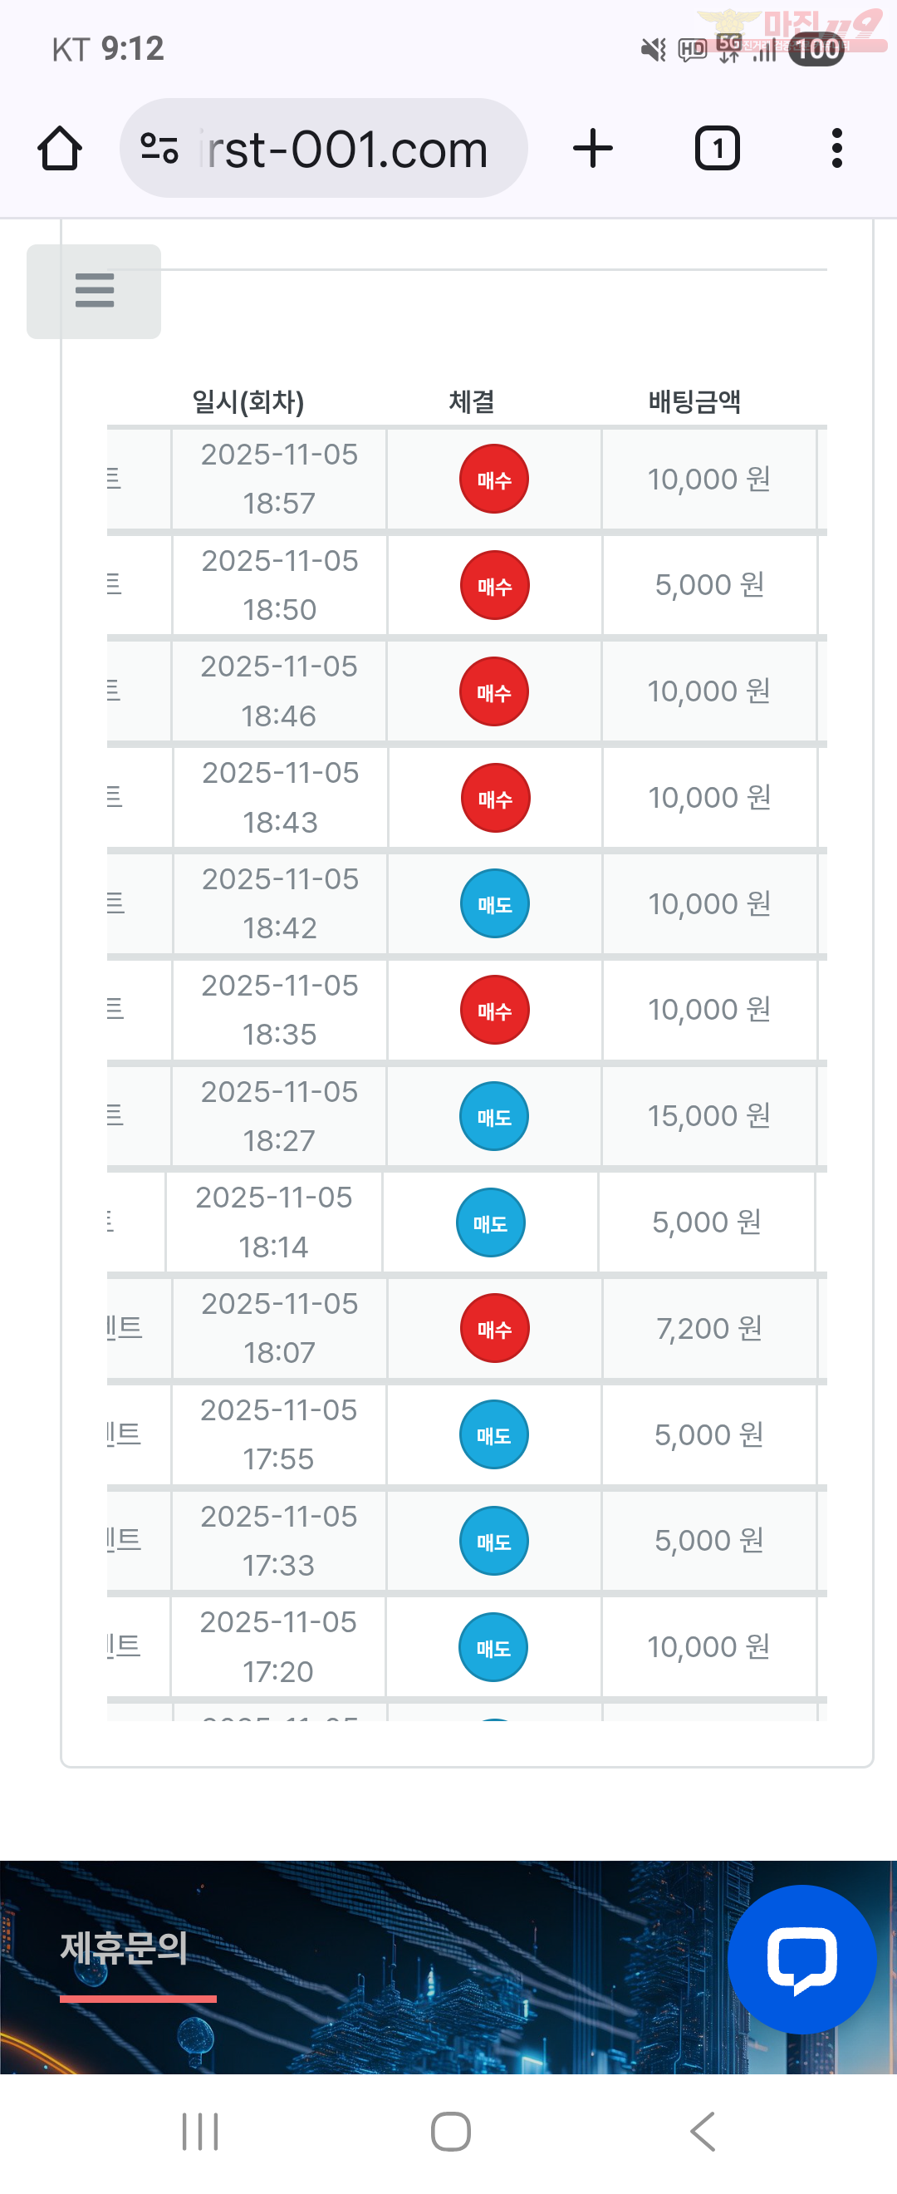
Task: Select the 체결 column header
Action: click(472, 401)
